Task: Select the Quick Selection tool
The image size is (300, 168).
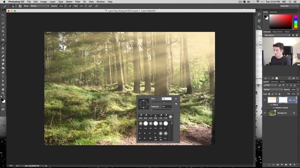Action: tap(3, 27)
